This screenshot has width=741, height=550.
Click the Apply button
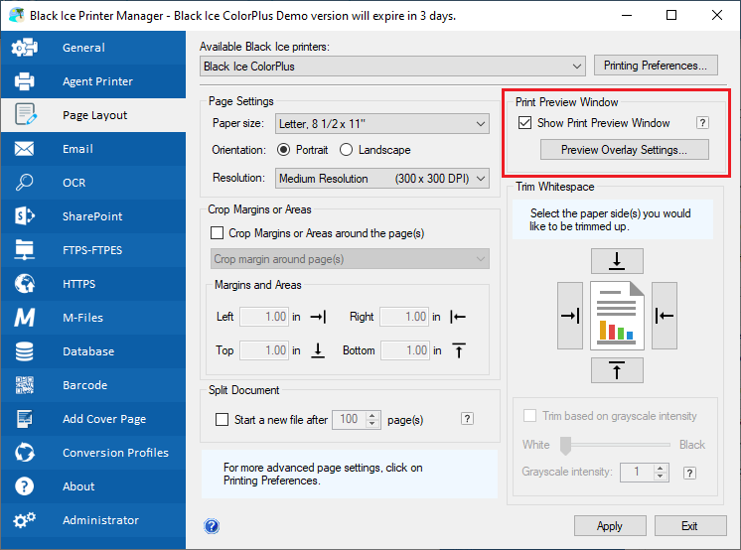(x=610, y=526)
